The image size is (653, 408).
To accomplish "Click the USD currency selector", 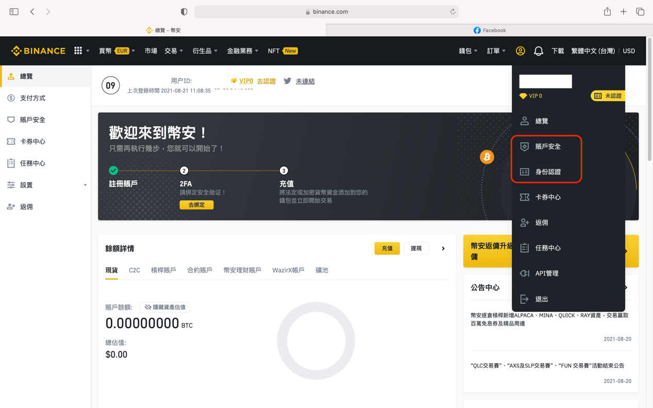I will (x=629, y=51).
